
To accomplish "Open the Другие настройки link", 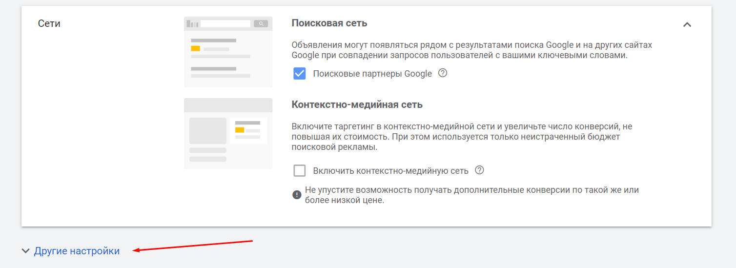I will click(x=77, y=251).
